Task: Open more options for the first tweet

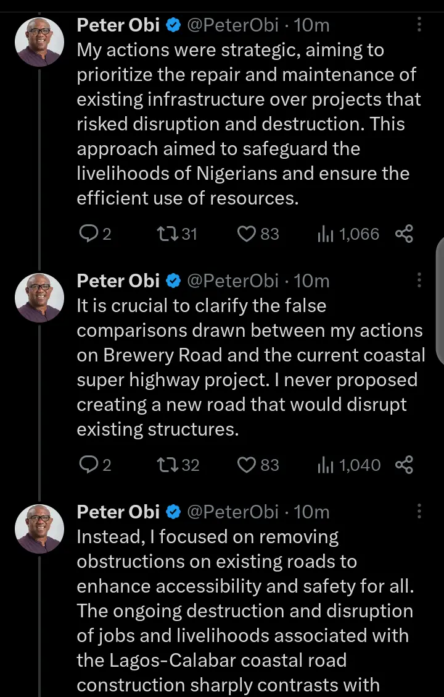Action: pos(419,25)
